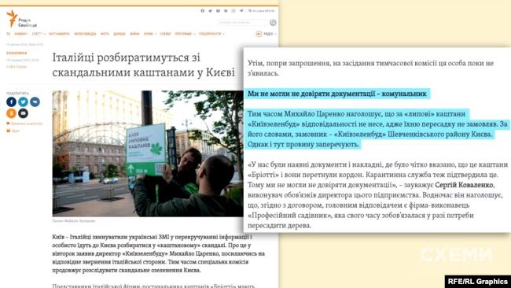The height and width of the screenshot is (288, 511).
Task: Click the add comment link below share icons
Action: tap(25, 124)
